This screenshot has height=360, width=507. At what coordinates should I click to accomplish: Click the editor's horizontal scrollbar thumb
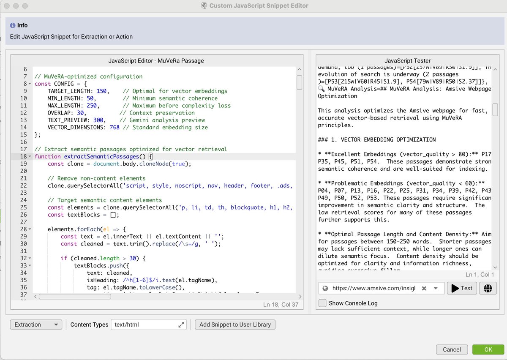coord(75,297)
